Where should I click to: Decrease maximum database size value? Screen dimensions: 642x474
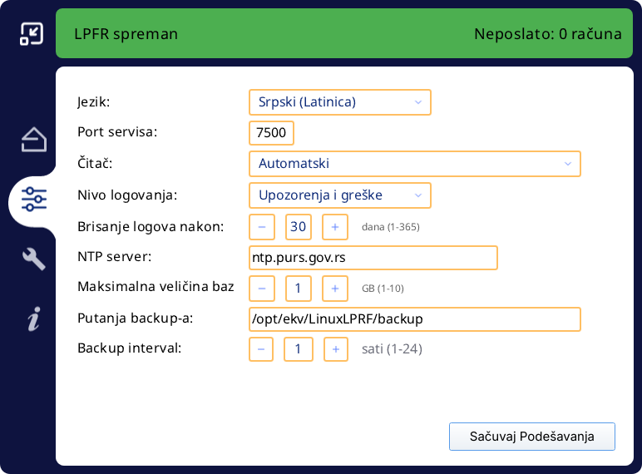261,288
